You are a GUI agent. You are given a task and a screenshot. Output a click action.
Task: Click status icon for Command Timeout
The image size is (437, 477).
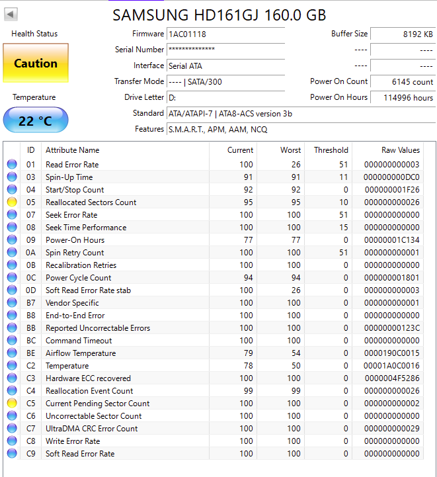(x=12, y=340)
